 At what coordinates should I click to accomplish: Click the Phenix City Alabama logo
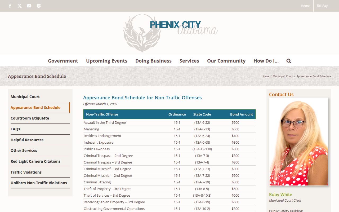pos(171,33)
